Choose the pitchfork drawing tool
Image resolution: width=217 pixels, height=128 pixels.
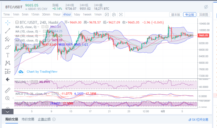point(7,39)
